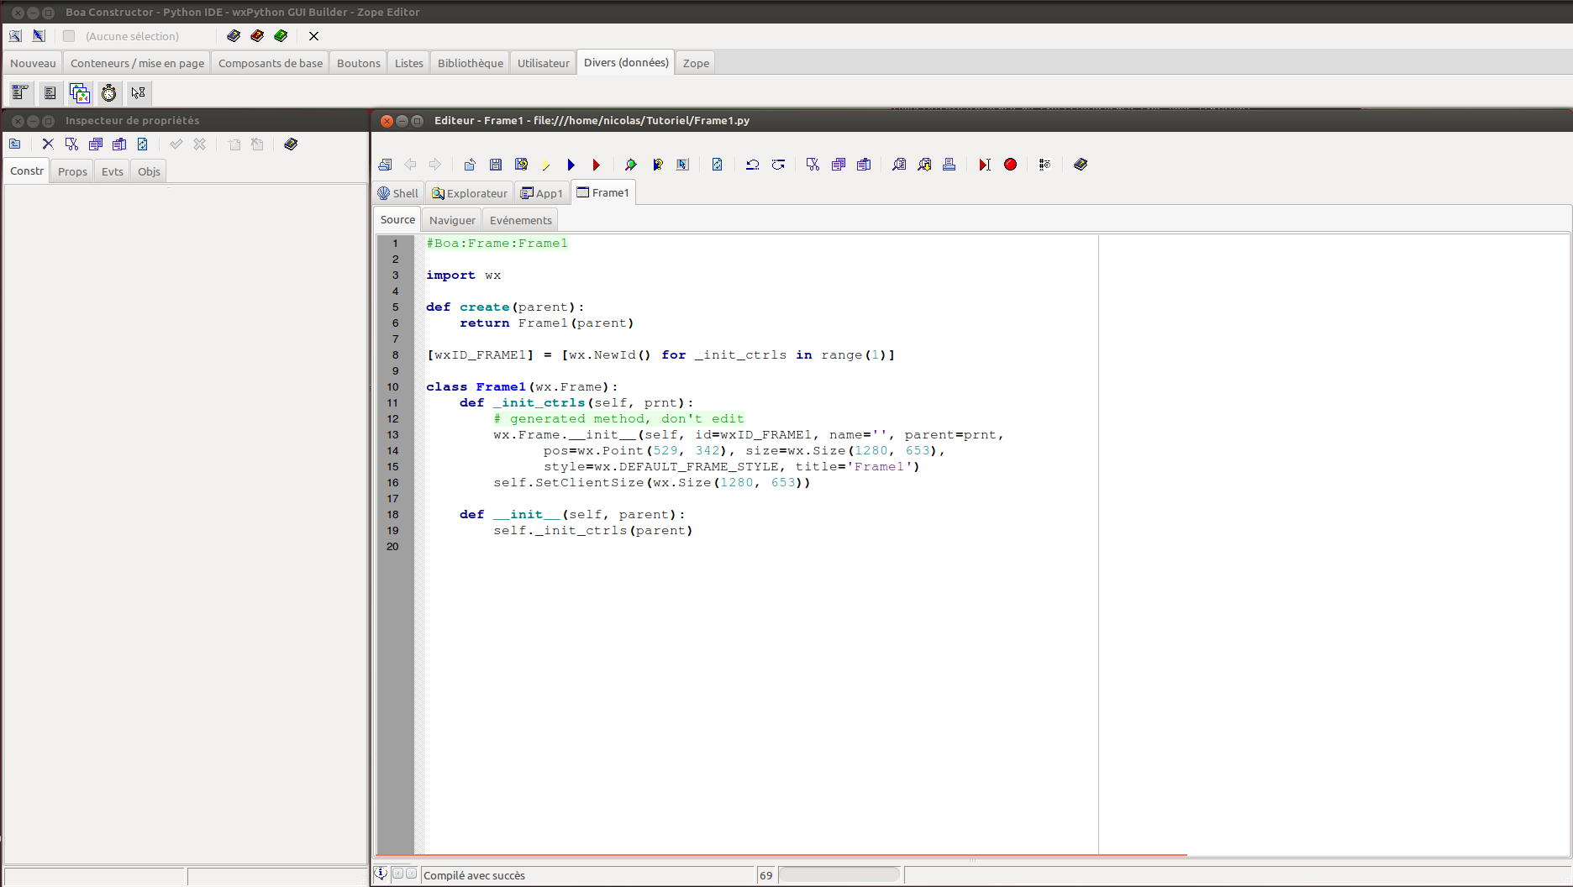Click the stacked images list component icon
This screenshot has height=887, width=1573.
[x=80, y=93]
